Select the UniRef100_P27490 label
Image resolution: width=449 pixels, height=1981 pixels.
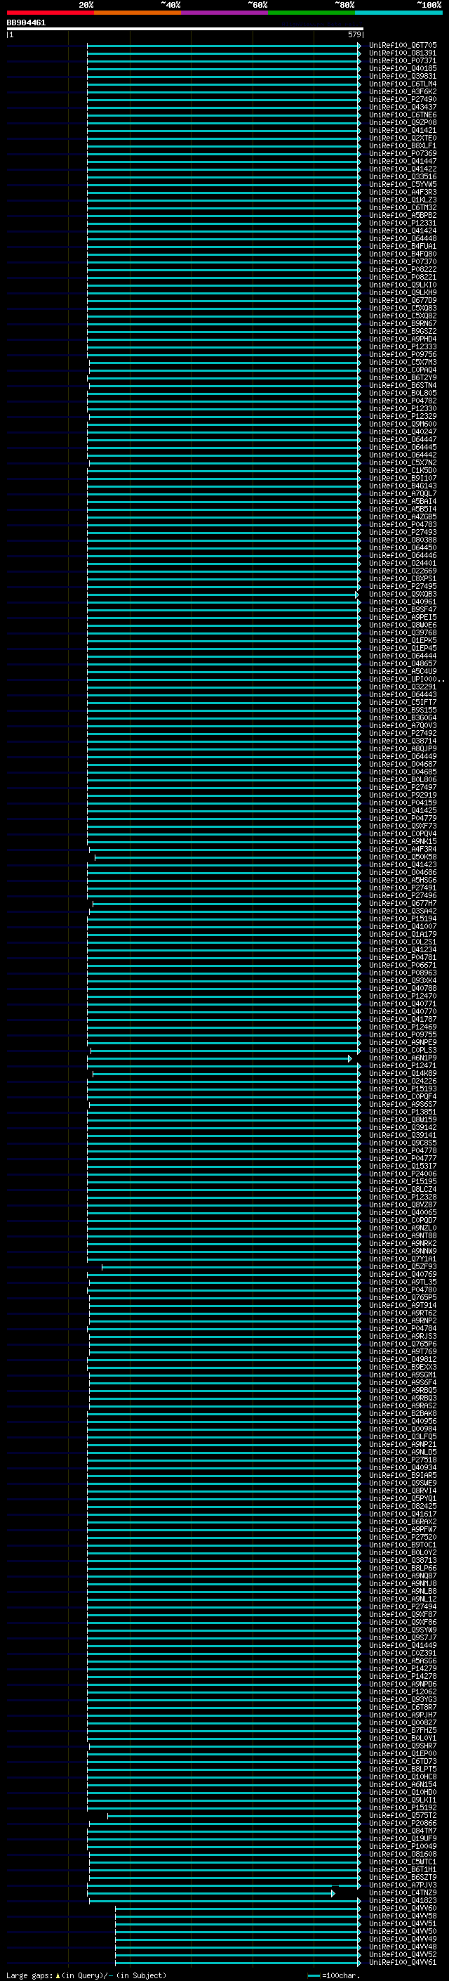403,99
